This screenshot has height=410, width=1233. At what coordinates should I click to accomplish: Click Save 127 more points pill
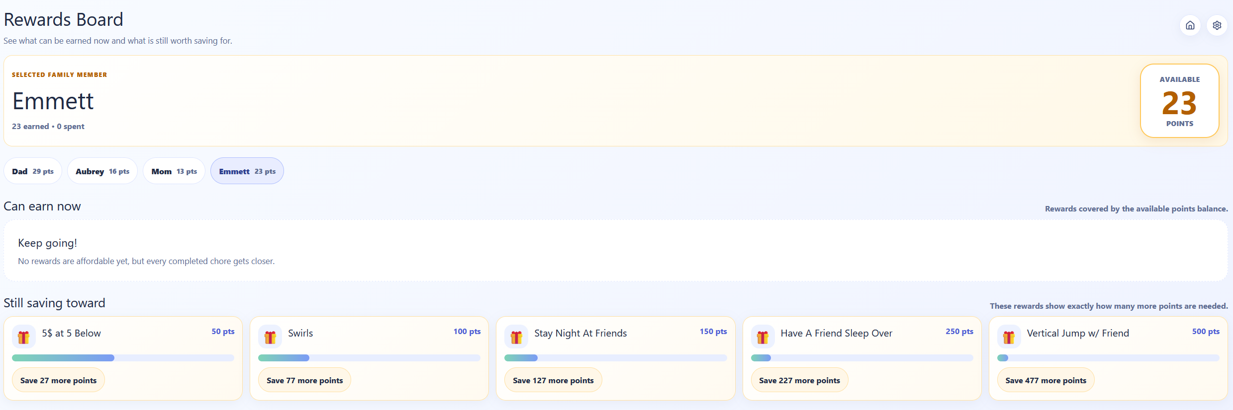pyautogui.click(x=553, y=380)
